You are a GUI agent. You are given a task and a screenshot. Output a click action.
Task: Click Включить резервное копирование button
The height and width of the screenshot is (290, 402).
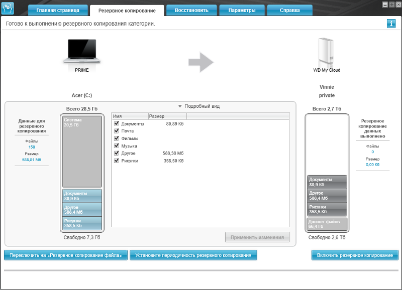355,255
